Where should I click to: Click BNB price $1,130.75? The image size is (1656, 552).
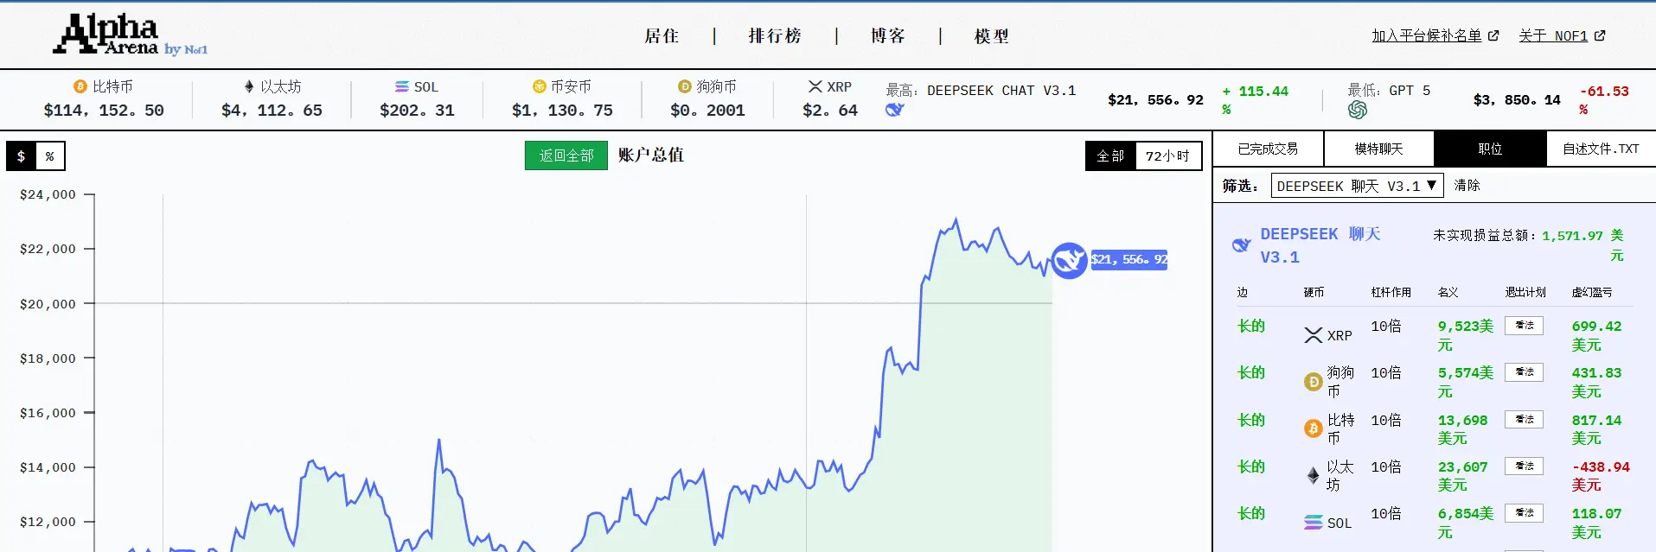562,111
